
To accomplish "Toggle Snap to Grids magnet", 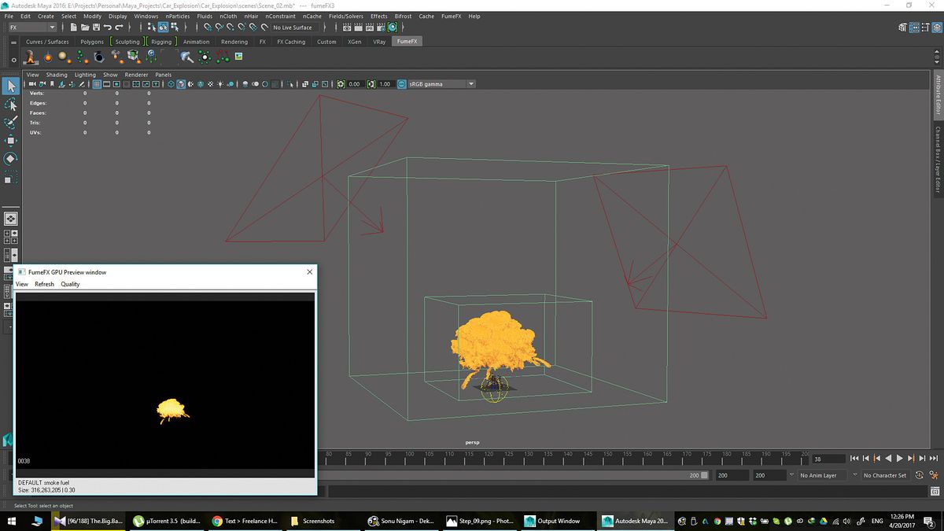I will pyautogui.click(x=208, y=26).
